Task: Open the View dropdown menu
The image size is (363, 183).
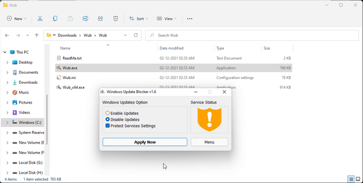Action: point(166,19)
